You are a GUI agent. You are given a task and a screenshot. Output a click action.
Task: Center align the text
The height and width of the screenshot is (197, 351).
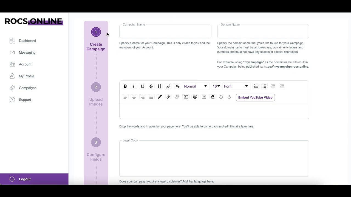pos(134,97)
